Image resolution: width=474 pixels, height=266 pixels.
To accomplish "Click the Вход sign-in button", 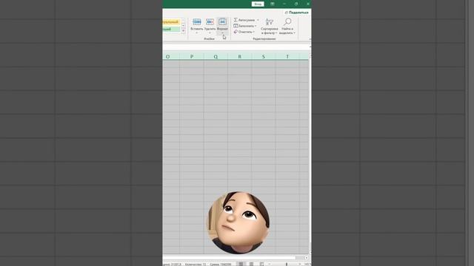I will 258,4.
